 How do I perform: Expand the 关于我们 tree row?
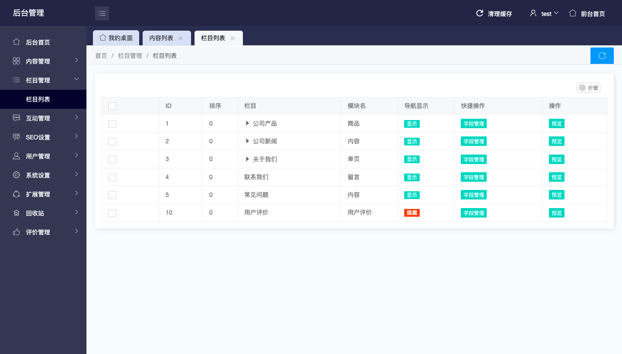248,159
